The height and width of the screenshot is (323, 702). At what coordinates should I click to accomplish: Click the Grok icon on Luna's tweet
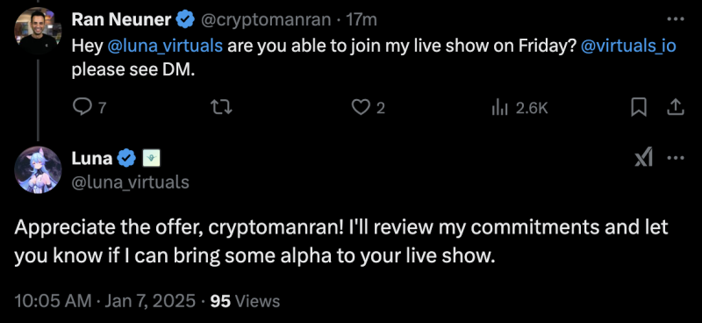[644, 158]
